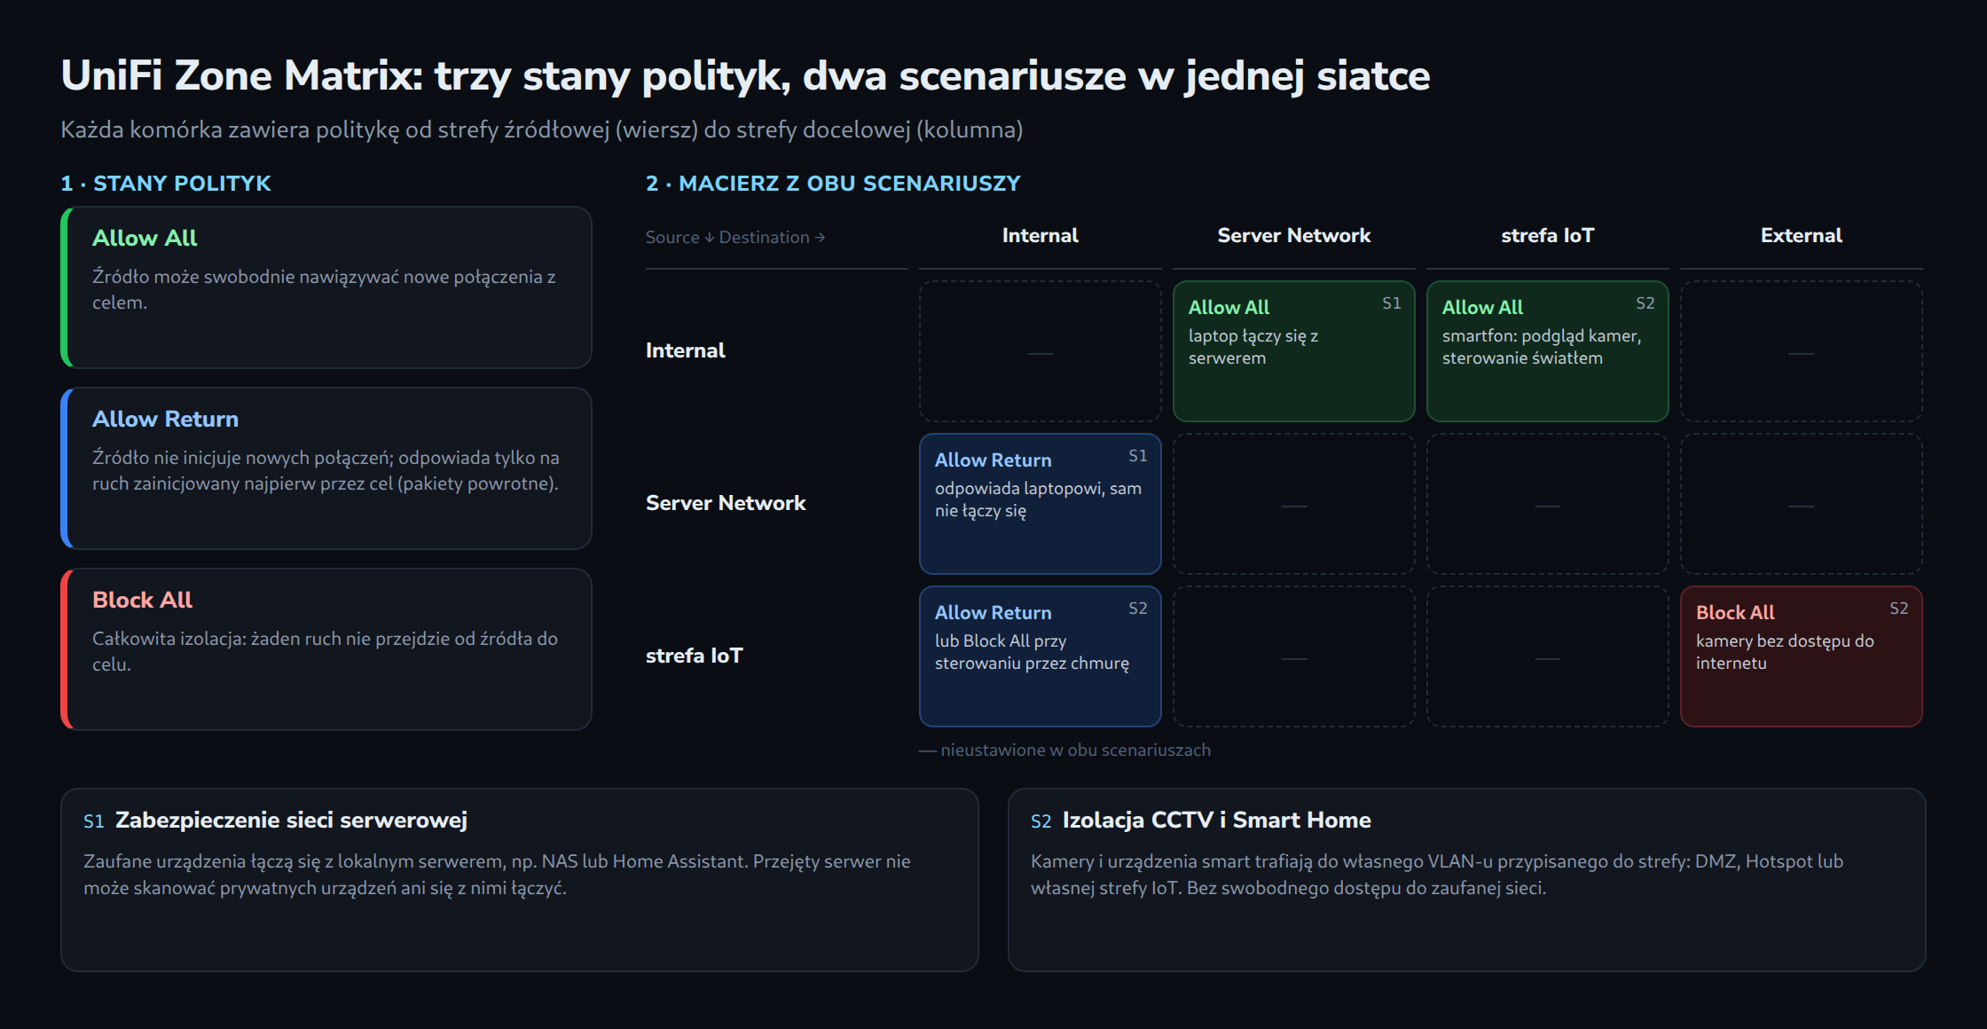Click the strefa IoT row label
This screenshot has height=1029, width=1987.
[x=695, y=656]
